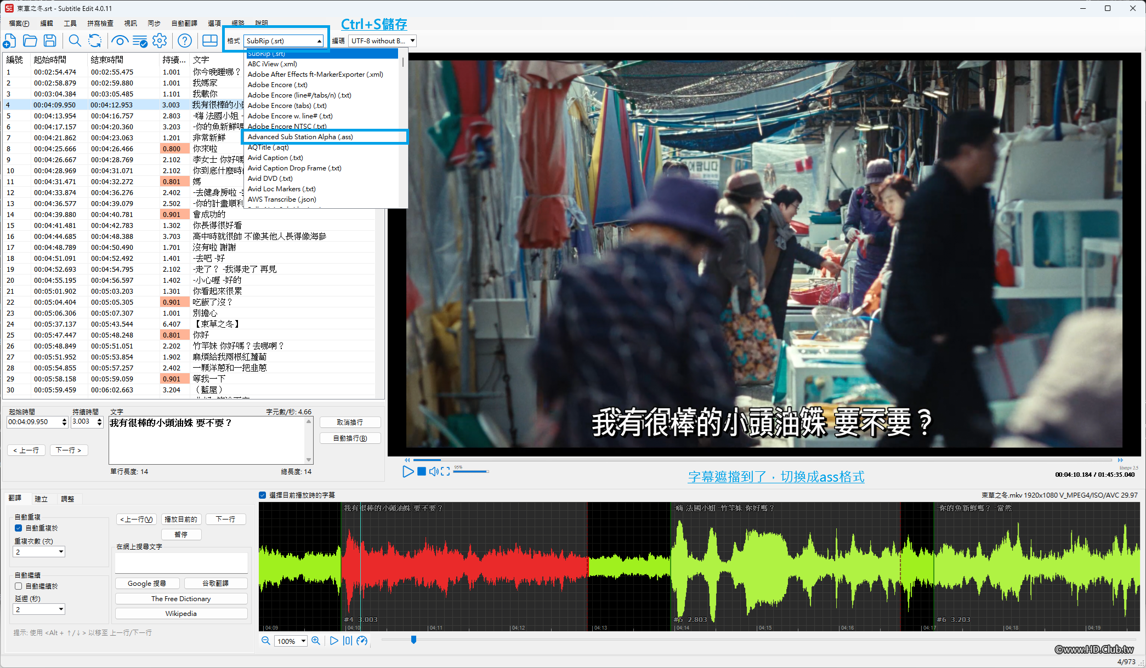
Task: Click the Save floppy disk icon
Action: [50, 41]
